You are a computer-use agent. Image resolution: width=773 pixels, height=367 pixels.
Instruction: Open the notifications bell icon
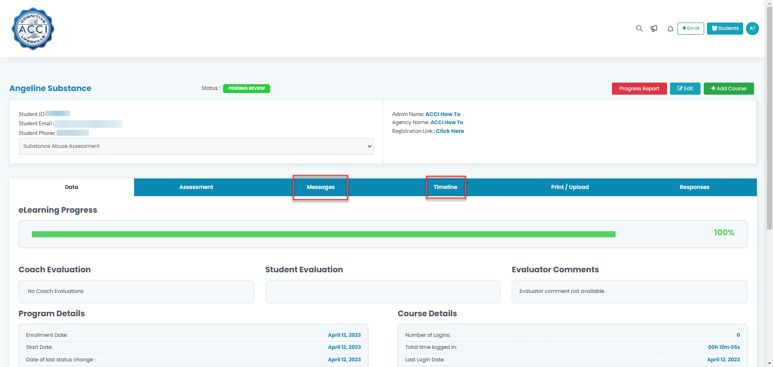click(670, 29)
